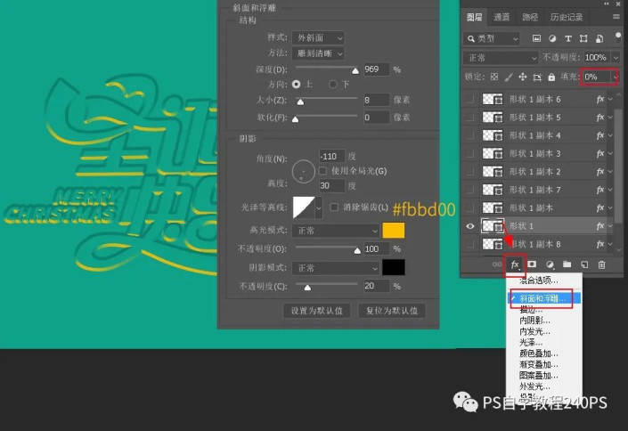This screenshot has width=628, height=431.
Task: Enable 使用全局光 checkbox
Action: pyautogui.click(x=322, y=171)
